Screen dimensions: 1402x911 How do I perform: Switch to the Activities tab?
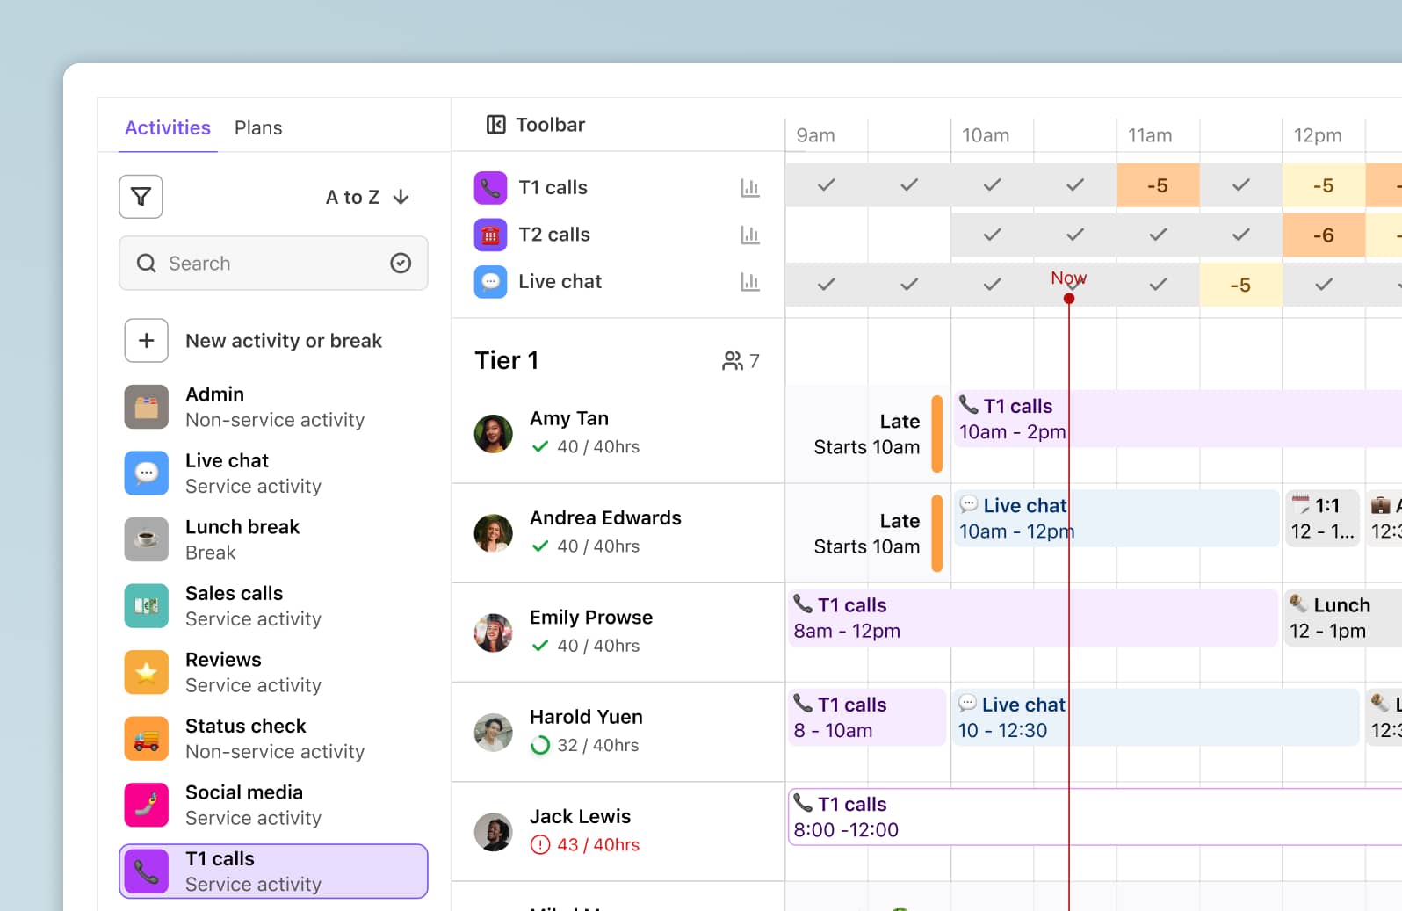point(168,128)
